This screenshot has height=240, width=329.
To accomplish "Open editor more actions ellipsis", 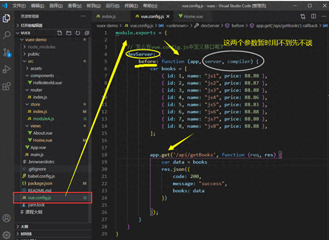I will (324, 16).
